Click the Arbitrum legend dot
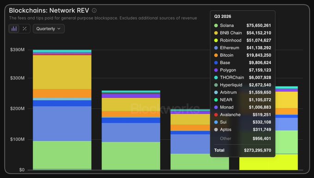The image size is (314, 178). (216, 92)
